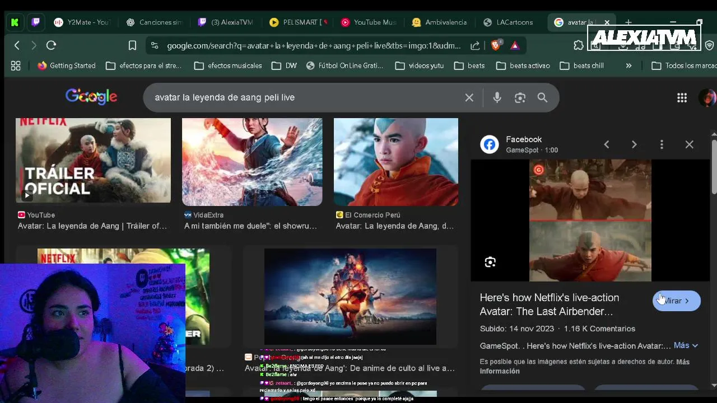Clear the Google search query
Image resolution: width=717 pixels, height=403 pixels.
coord(469,97)
